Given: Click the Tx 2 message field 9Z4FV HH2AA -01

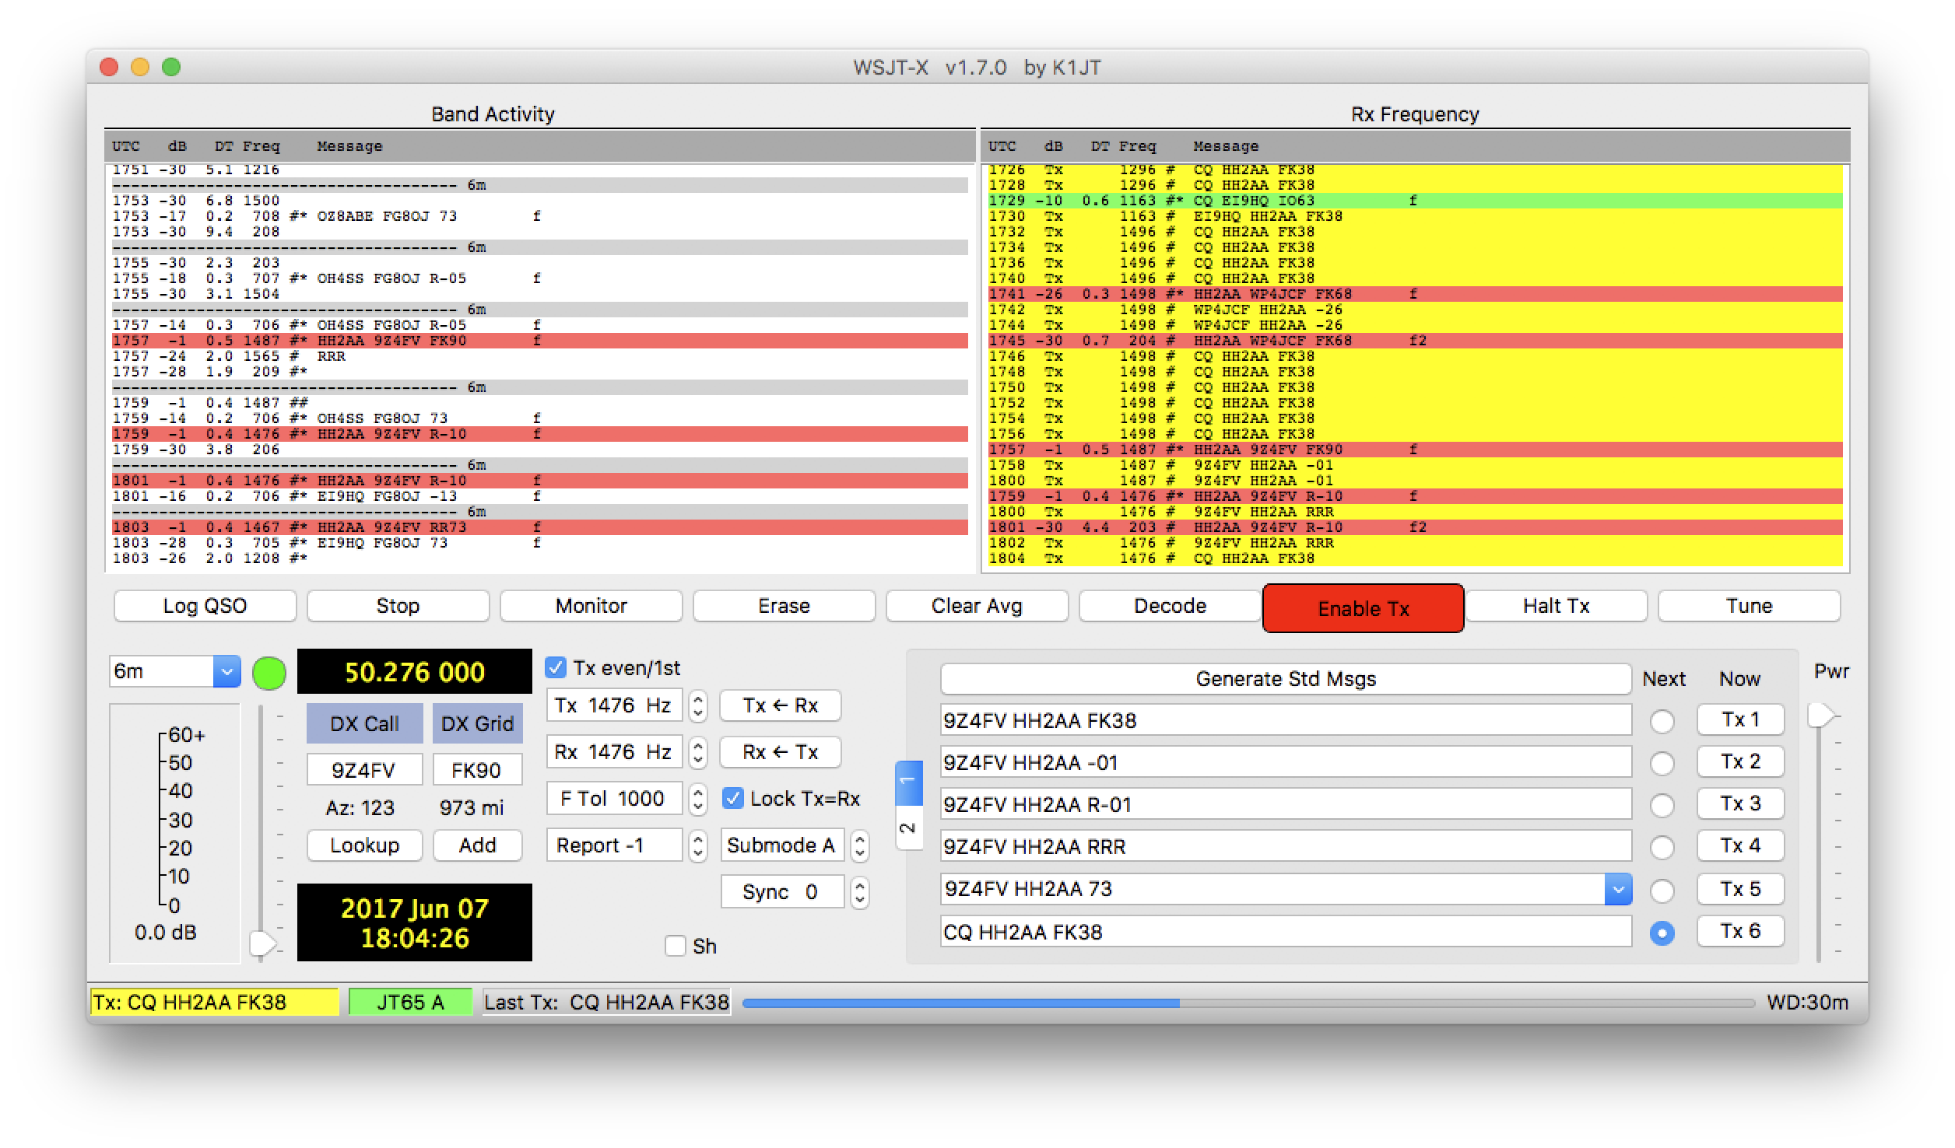Looking at the screenshot, I should tap(1286, 762).
